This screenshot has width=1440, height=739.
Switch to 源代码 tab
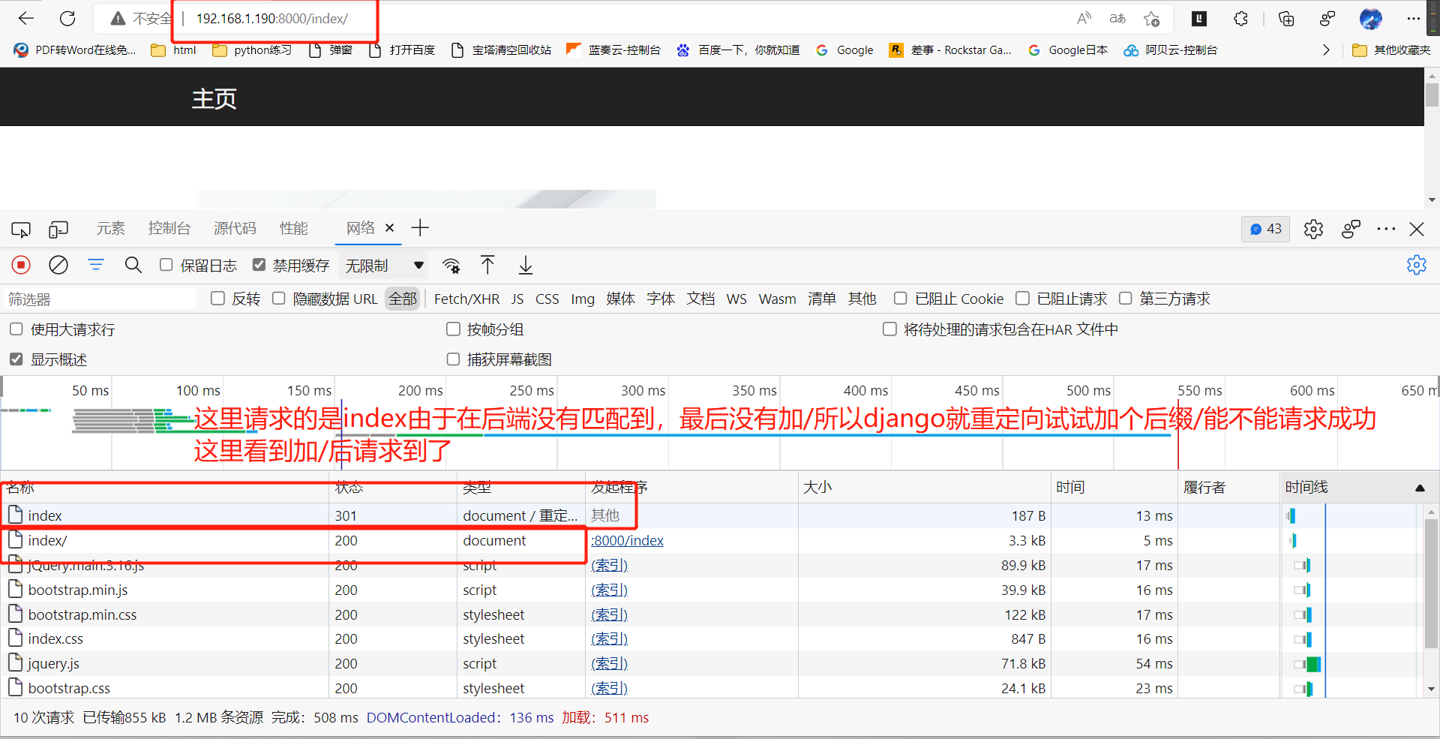[235, 228]
